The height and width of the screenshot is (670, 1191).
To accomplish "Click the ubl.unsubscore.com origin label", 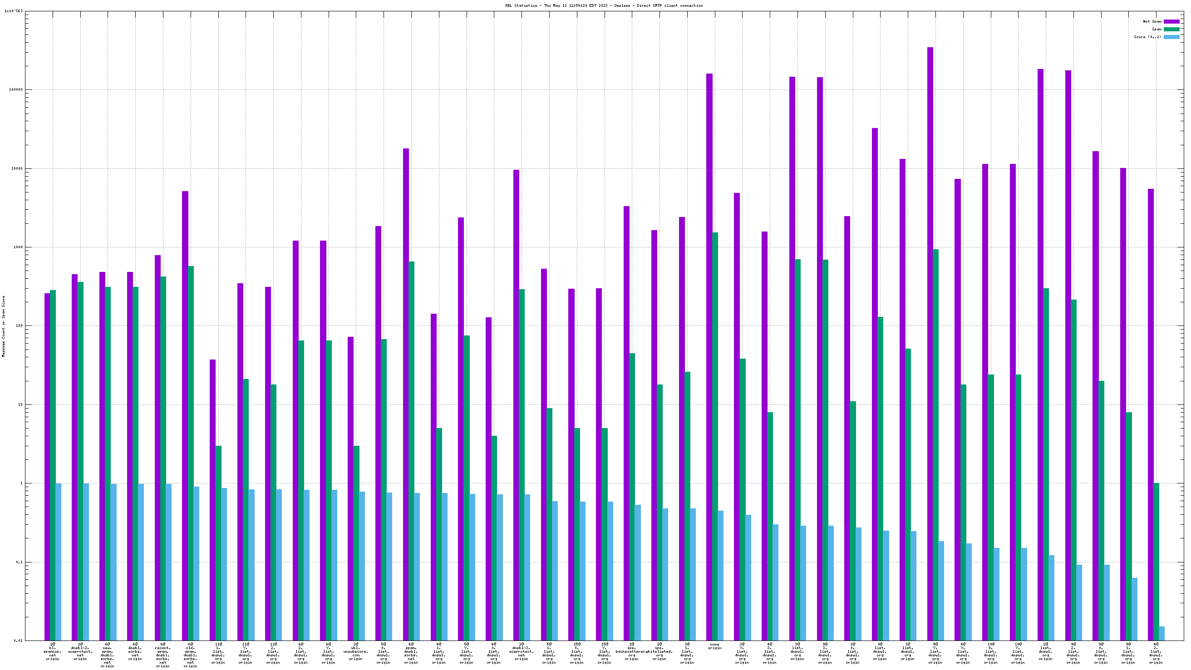I will point(355,651).
